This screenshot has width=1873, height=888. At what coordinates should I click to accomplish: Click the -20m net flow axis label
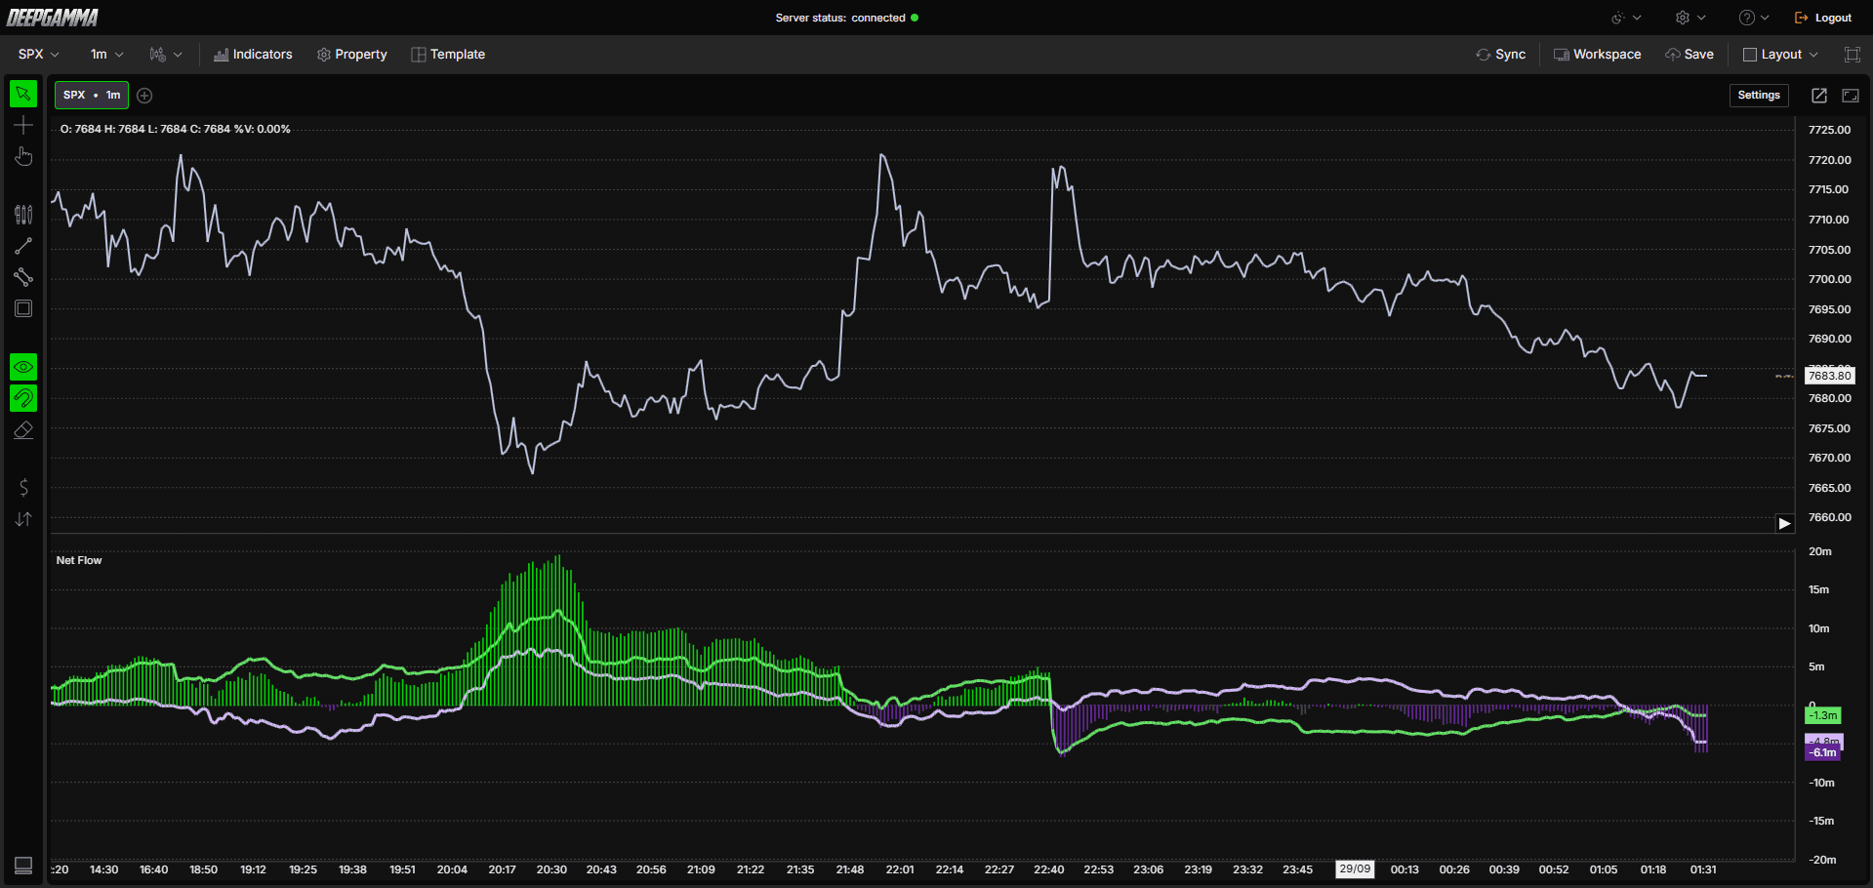[1822, 860]
